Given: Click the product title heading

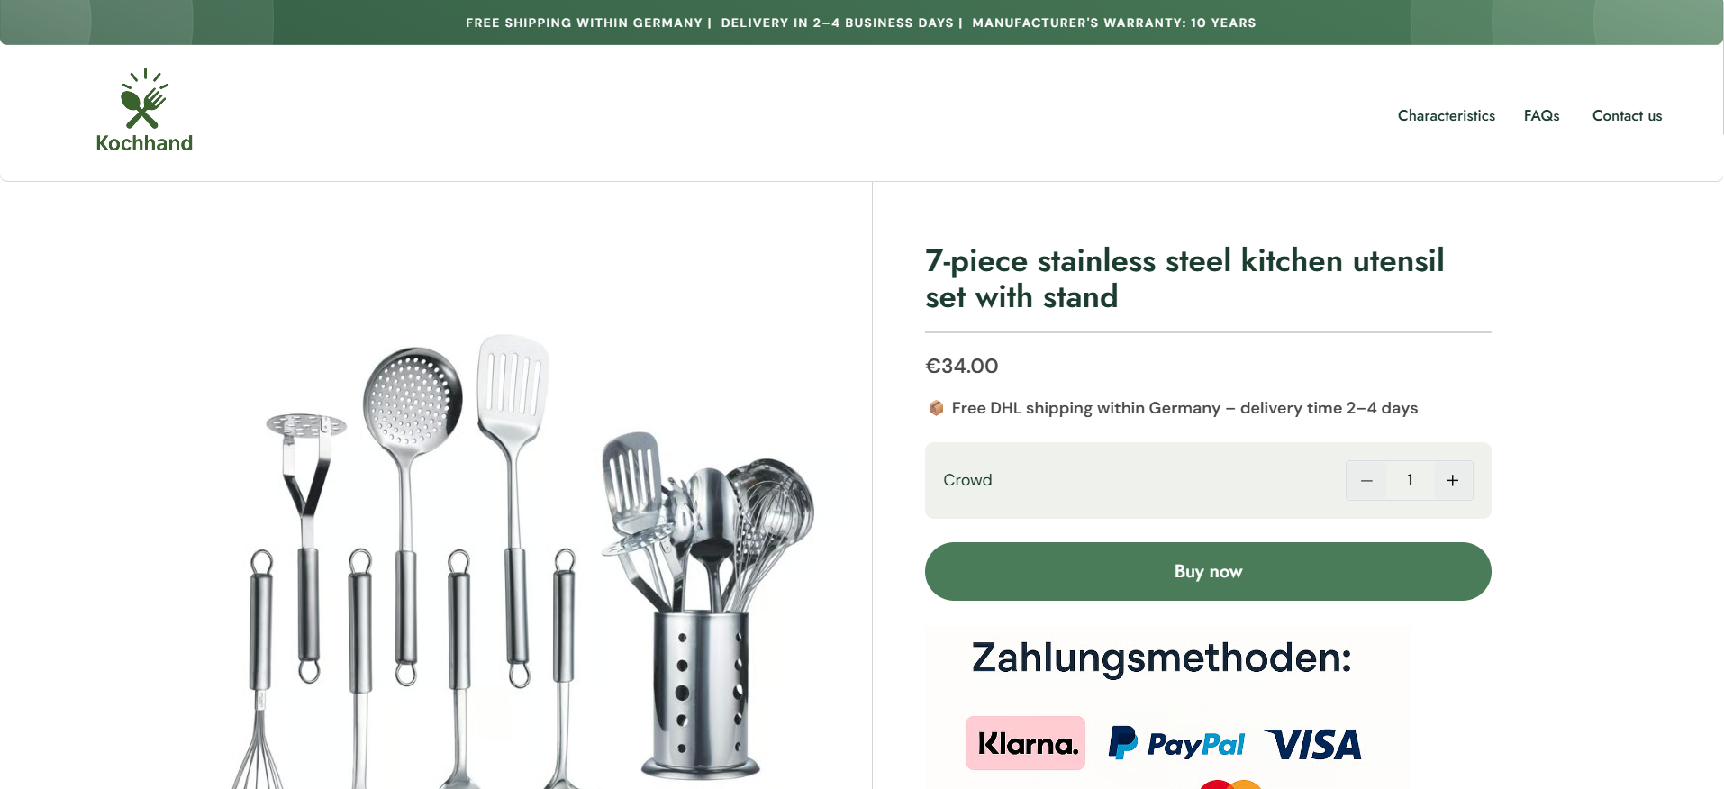Looking at the screenshot, I should click(1184, 277).
